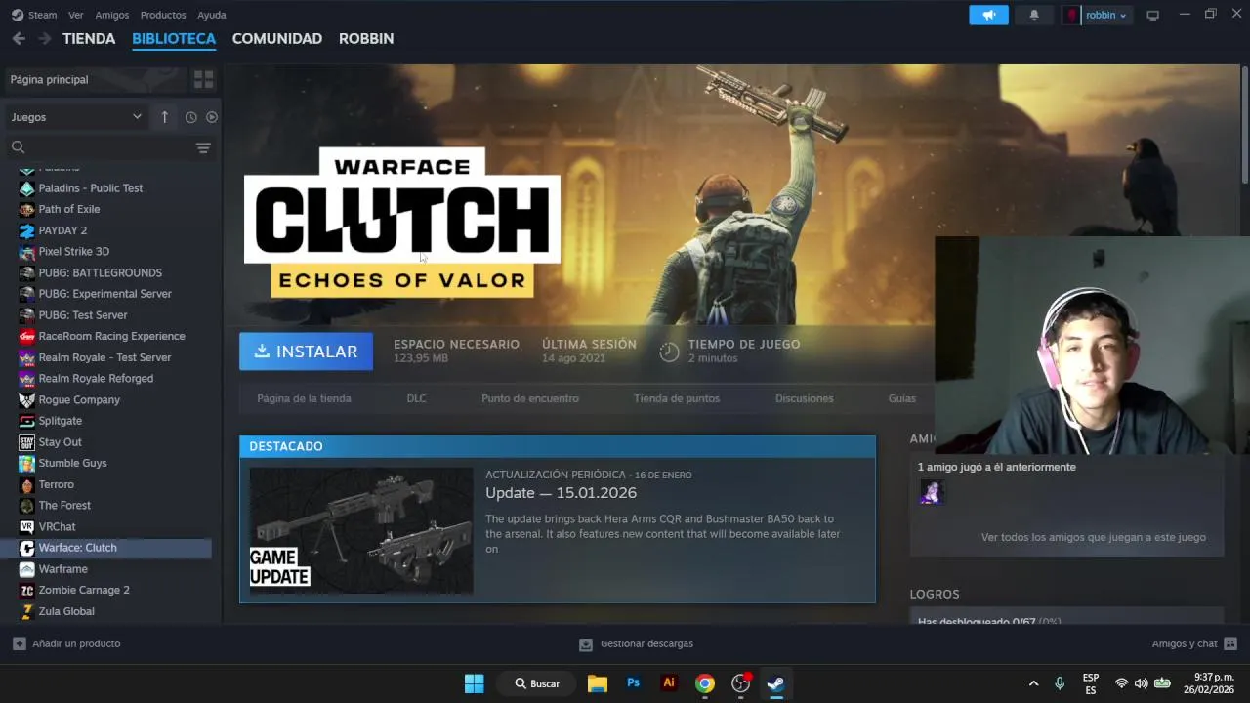
Task: Open the Game Update news thumbnail
Action: pos(361,530)
